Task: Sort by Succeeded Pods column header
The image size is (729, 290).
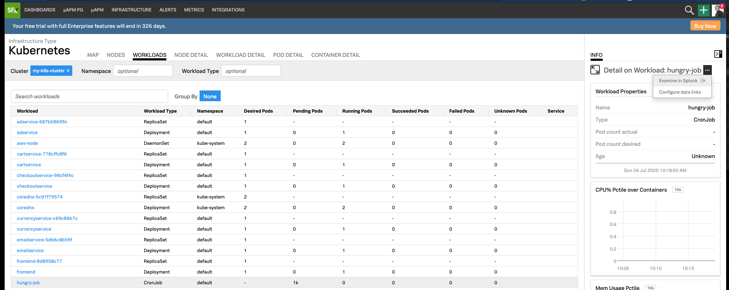Action: click(x=410, y=111)
